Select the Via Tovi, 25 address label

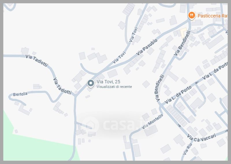click(x=109, y=82)
